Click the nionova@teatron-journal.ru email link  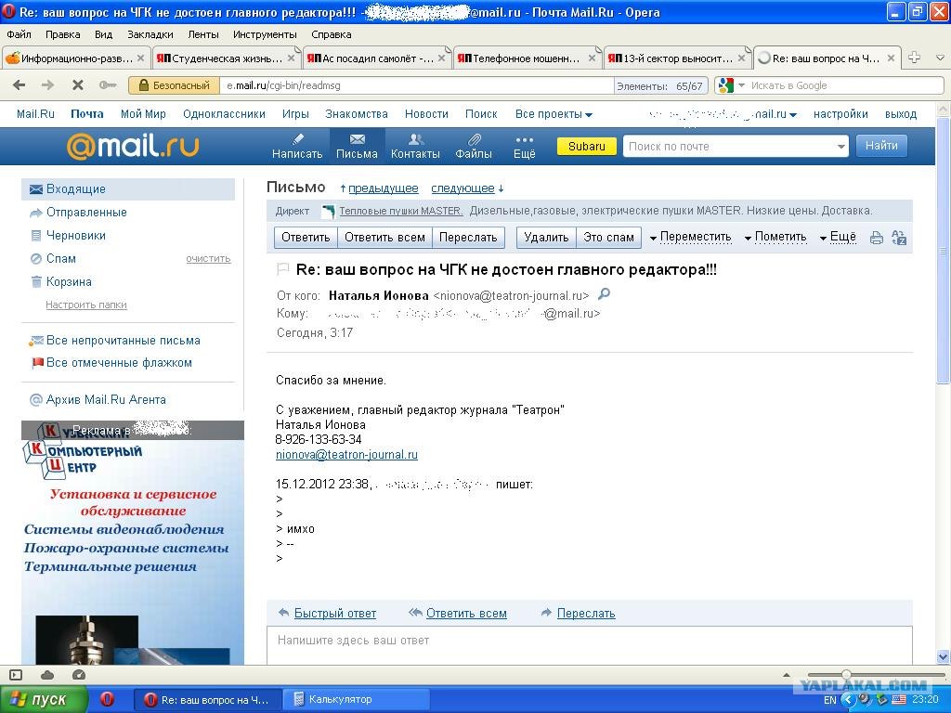tap(346, 455)
